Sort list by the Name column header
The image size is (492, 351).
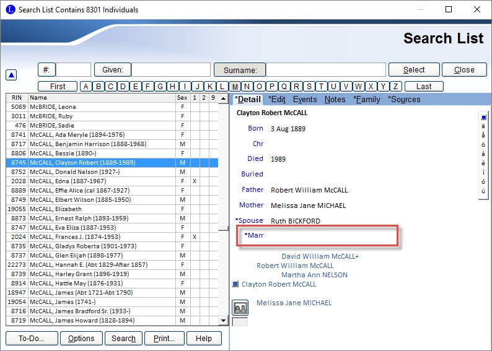(102, 97)
